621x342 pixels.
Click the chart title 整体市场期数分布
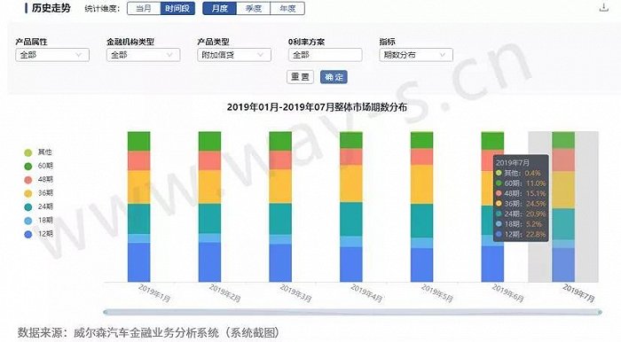tap(317, 107)
